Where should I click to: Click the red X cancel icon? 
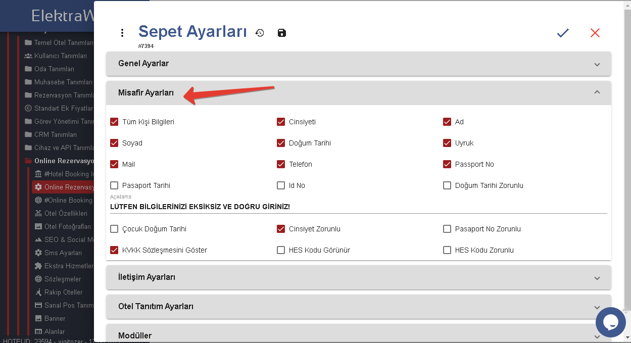(x=595, y=33)
